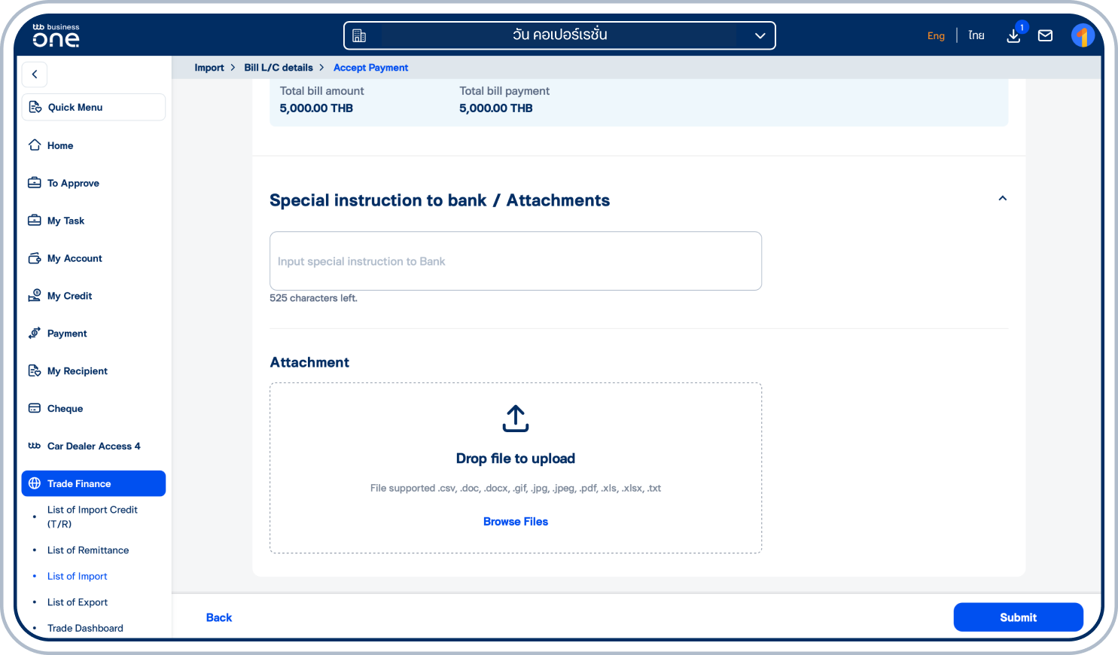Click Browse Files to attach a document
The width and height of the screenshot is (1118, 655).
pyautogui.click(x=515, y=521)
